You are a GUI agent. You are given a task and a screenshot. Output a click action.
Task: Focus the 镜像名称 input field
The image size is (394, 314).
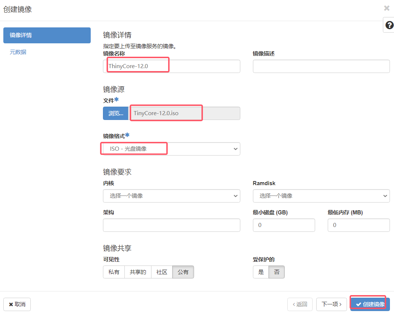pyautogui.click(x=171, y=66)
